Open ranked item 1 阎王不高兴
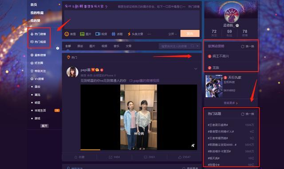The width and height of the screenshot is (284, 169). click(x=218, y=56)
